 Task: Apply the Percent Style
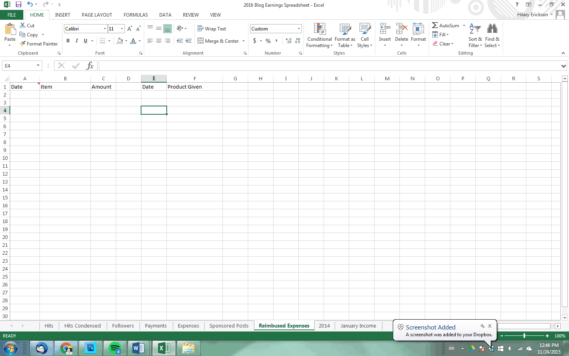pos(268,41)
